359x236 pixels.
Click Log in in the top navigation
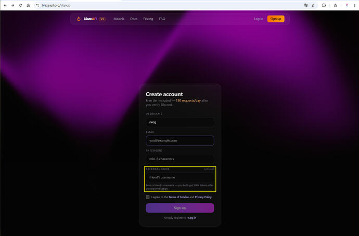(259, 19)
